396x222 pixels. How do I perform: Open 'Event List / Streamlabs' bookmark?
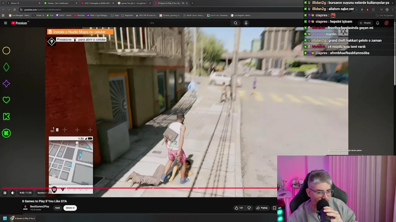tap(218, 15)
